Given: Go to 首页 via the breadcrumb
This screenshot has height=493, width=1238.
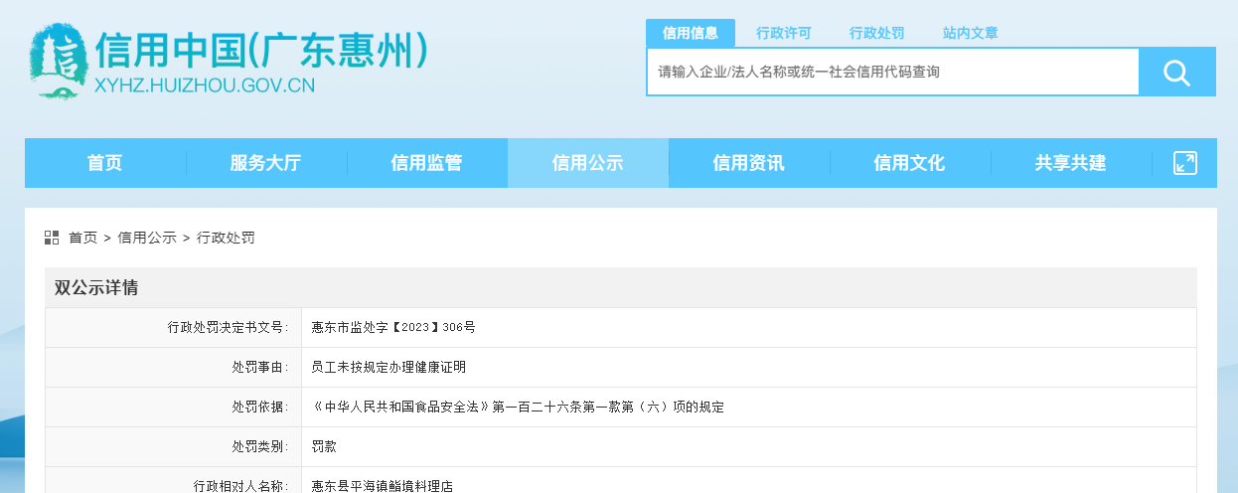Looking at the screenshot, I should tap(82, 238).
